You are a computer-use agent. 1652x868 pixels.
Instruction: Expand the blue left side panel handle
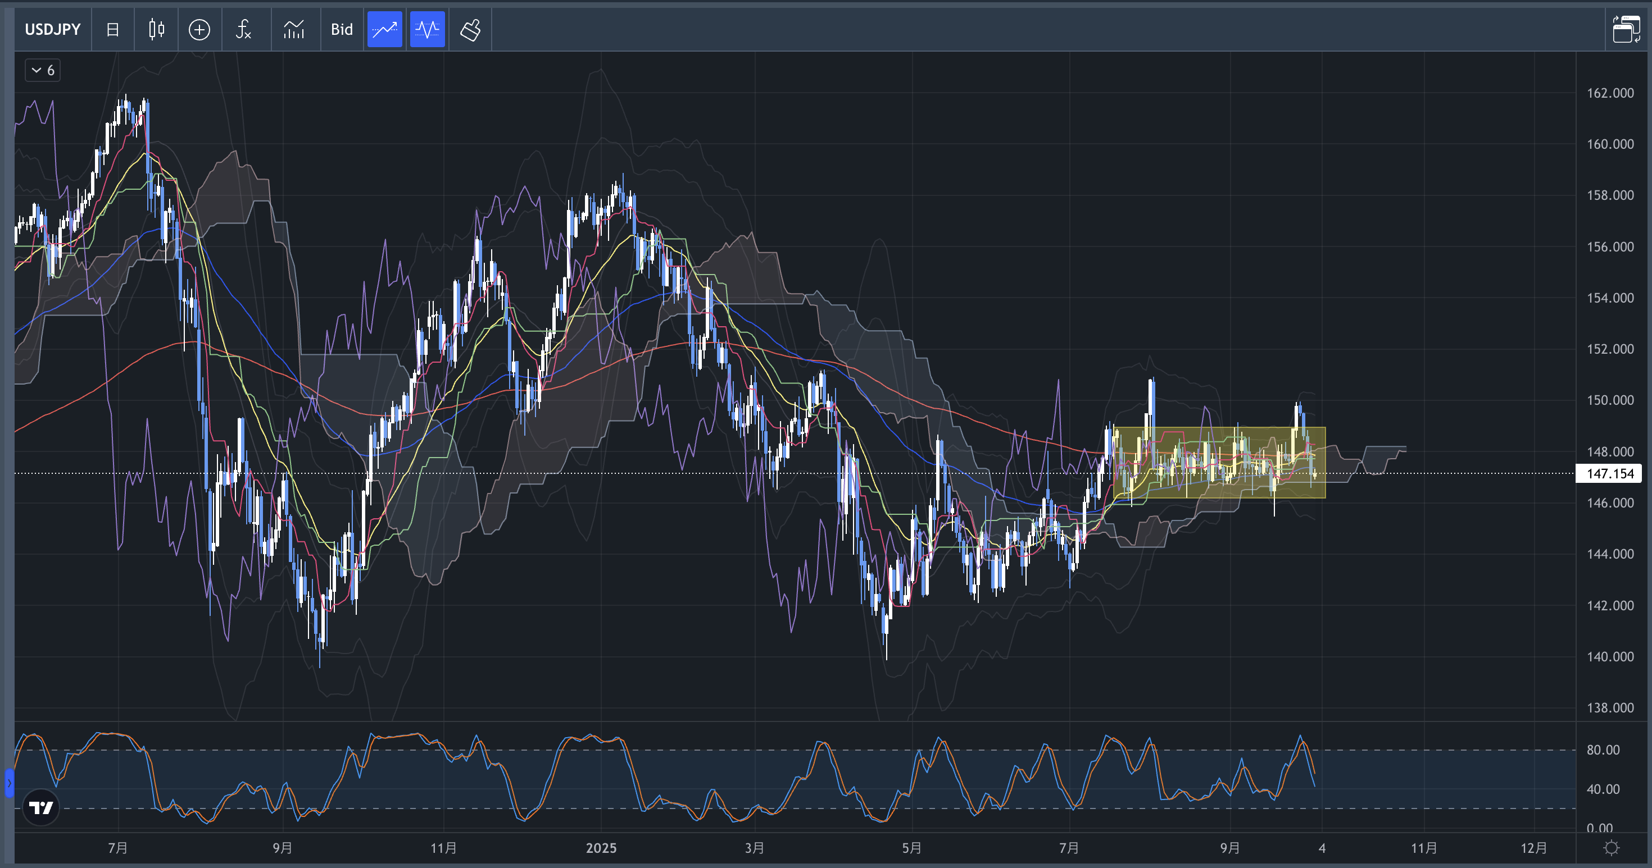pyautogui.click(x=9, y=783)
